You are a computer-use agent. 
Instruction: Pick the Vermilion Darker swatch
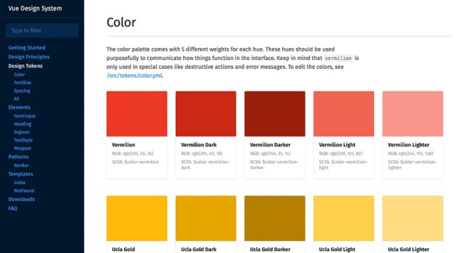[x=275, y=114]
